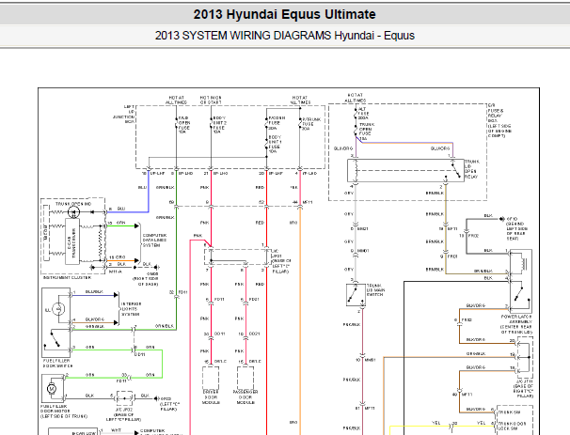Click the FR01 connector label beside pin 9

[x=451, y=256]
